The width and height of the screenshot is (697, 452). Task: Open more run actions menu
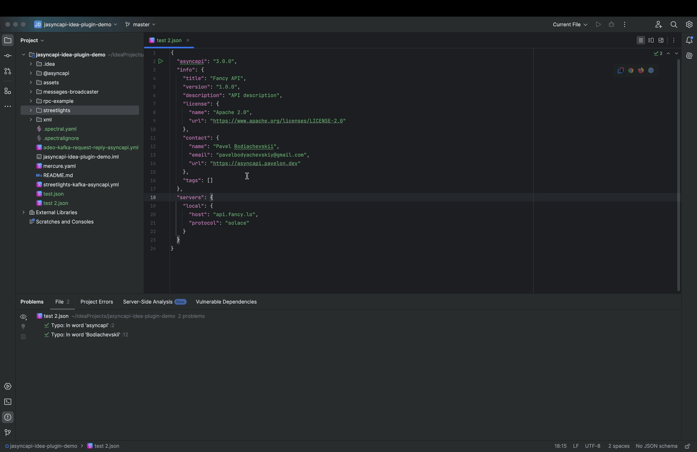[x=625, y=24]
